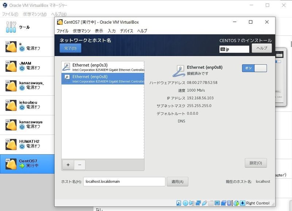The width and height of the screenshot is (292, 211).
Task: Click current hostname value localhost
Action: pos(263,181)
